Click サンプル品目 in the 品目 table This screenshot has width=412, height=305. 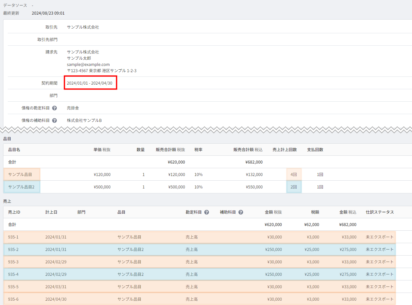(20, 174)
